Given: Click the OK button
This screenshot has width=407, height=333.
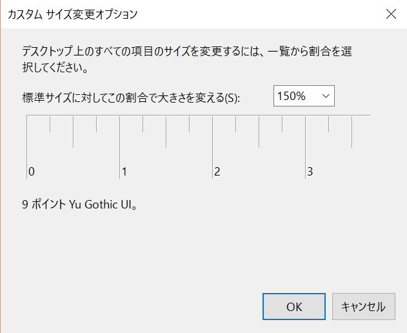Looking at the screenshot, I should pos(294,307).
